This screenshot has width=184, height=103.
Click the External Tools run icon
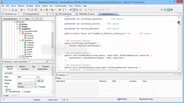(52, 10)
